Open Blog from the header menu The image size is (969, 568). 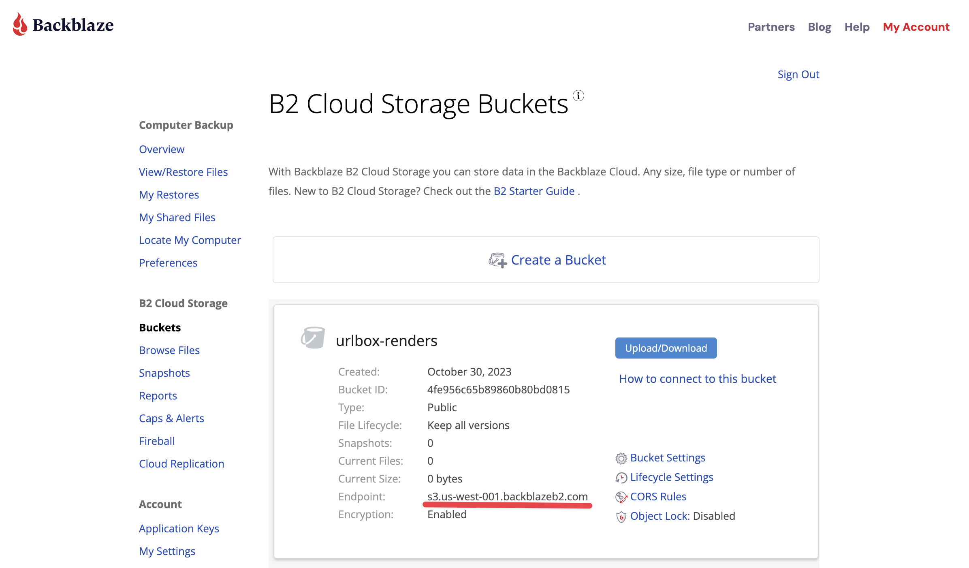(x=819, y=27)
